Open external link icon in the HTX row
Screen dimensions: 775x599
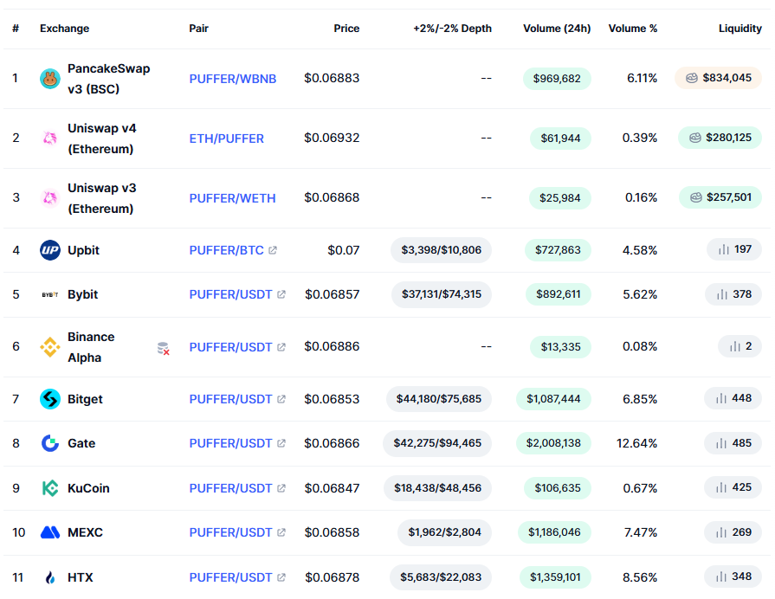(281, 577)
